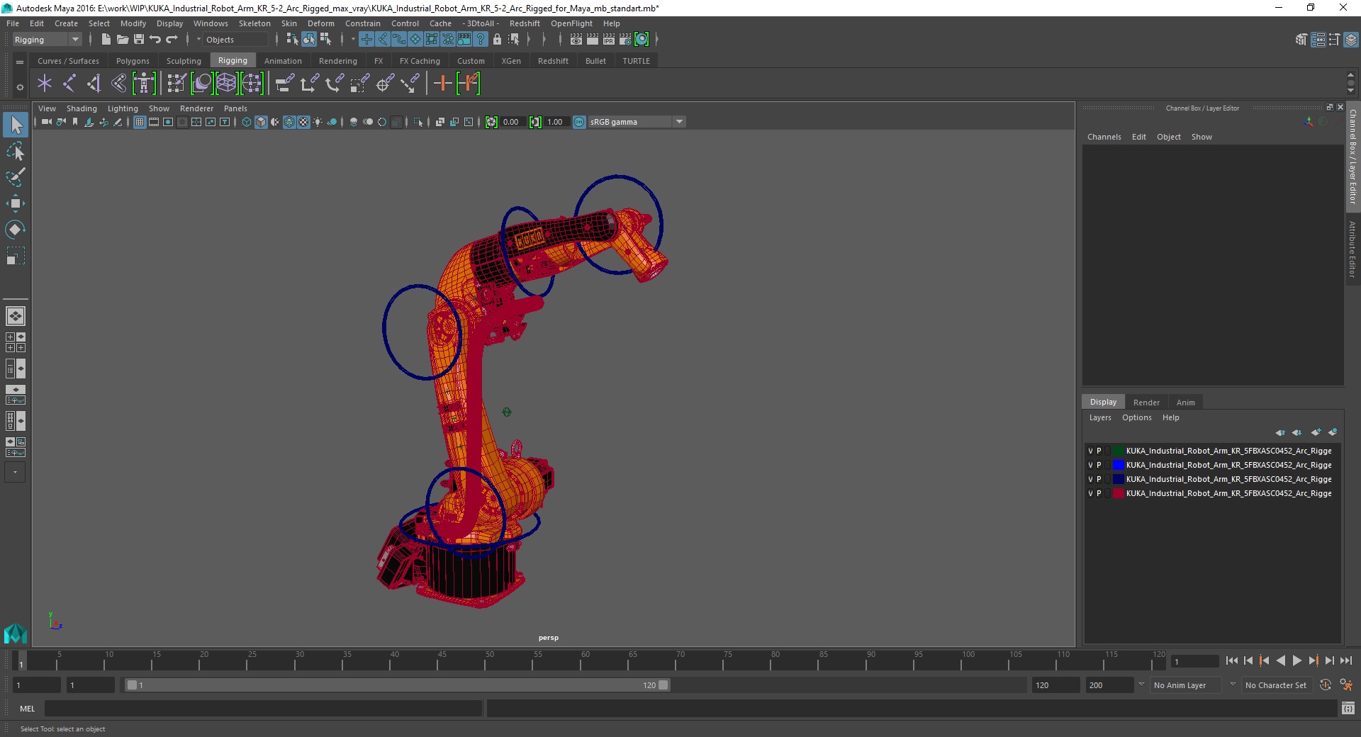The width and height of the screenshot is (1361, 737).
Task: Toggle wireframe on shaded in viewport
Action: tap(289, 122)
